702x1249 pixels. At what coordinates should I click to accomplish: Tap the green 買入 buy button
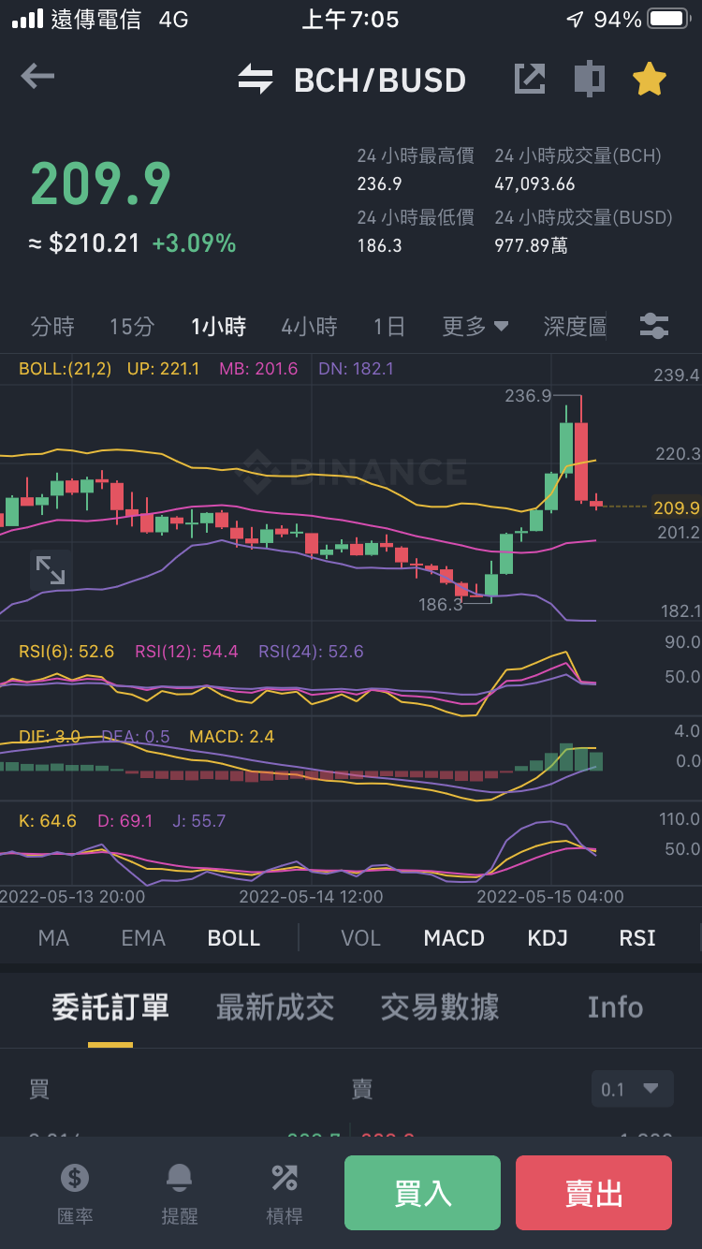[422, 1193]
